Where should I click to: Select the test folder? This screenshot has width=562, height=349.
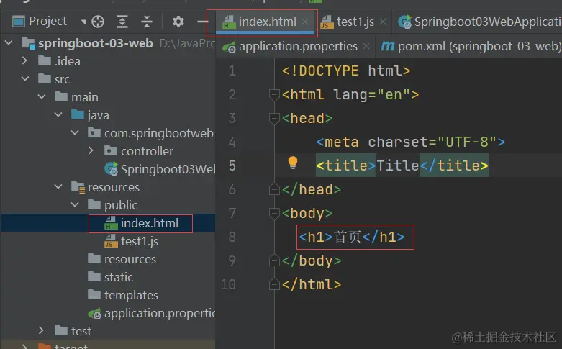(73, 331)
